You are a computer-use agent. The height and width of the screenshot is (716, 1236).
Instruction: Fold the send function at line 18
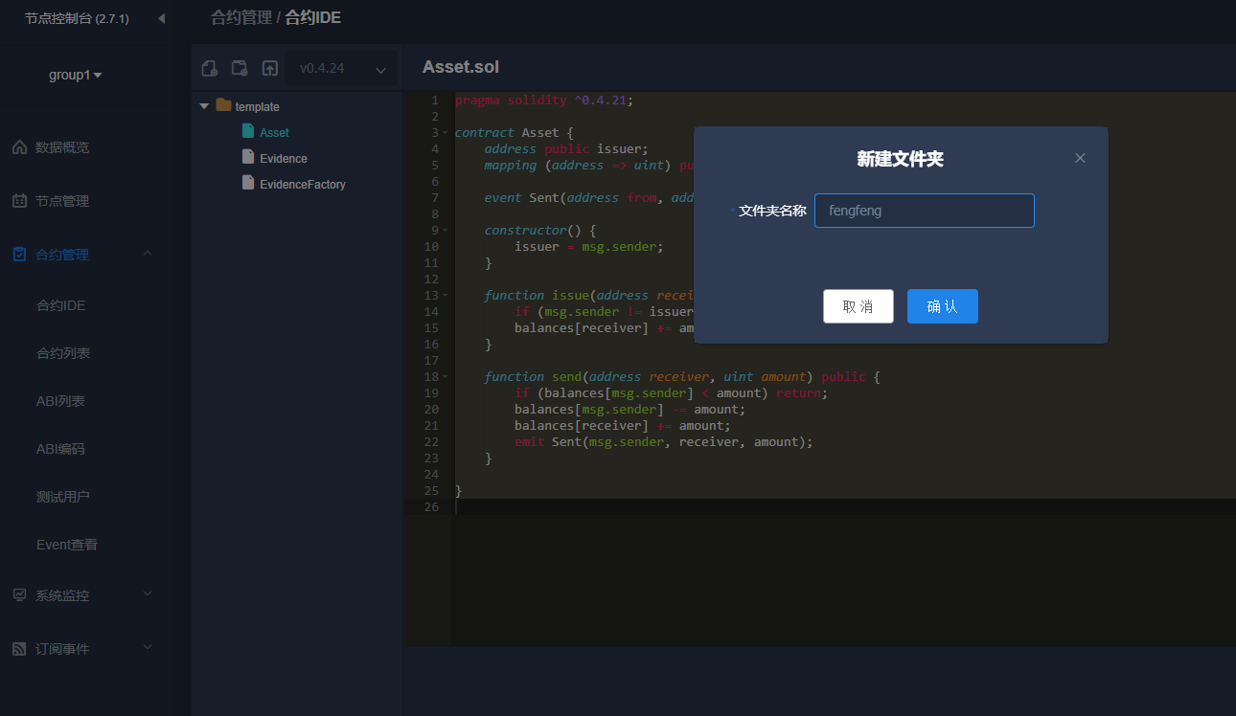[445, 377]
